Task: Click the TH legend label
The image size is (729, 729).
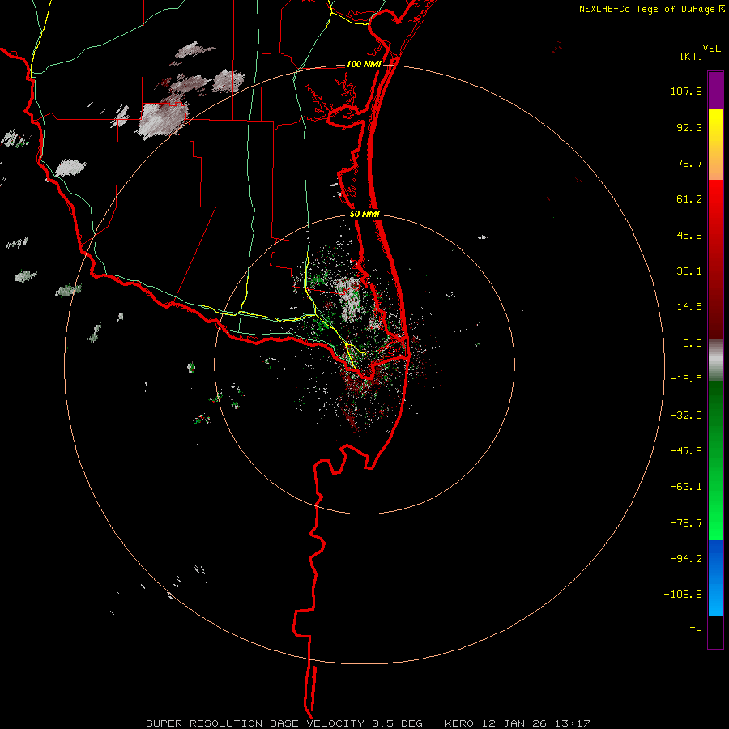Action: [x=696, y=631]
